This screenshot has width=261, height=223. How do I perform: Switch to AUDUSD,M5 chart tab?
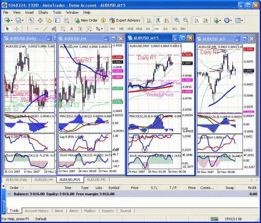(96, 180)
